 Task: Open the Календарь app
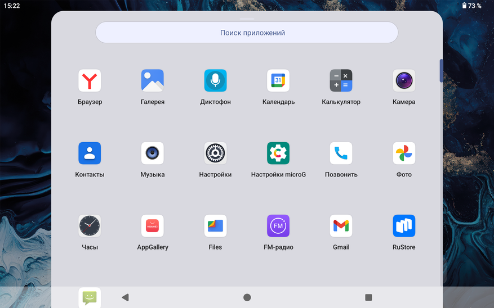[x=278, y=81]
